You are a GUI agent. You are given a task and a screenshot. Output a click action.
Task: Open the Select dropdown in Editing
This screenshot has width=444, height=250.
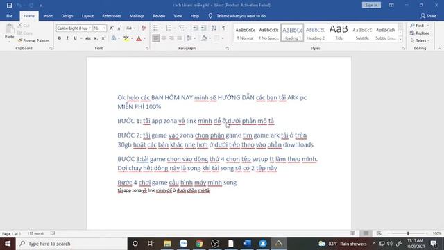pyautogui.click(x=420, y=40)
